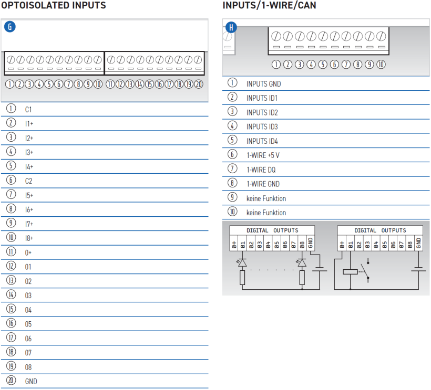Image resolution: width=431 pixels, height=390 pixels.
Task: Click circled 6 beside 1-WIRE +5 V
Action: 232,155
